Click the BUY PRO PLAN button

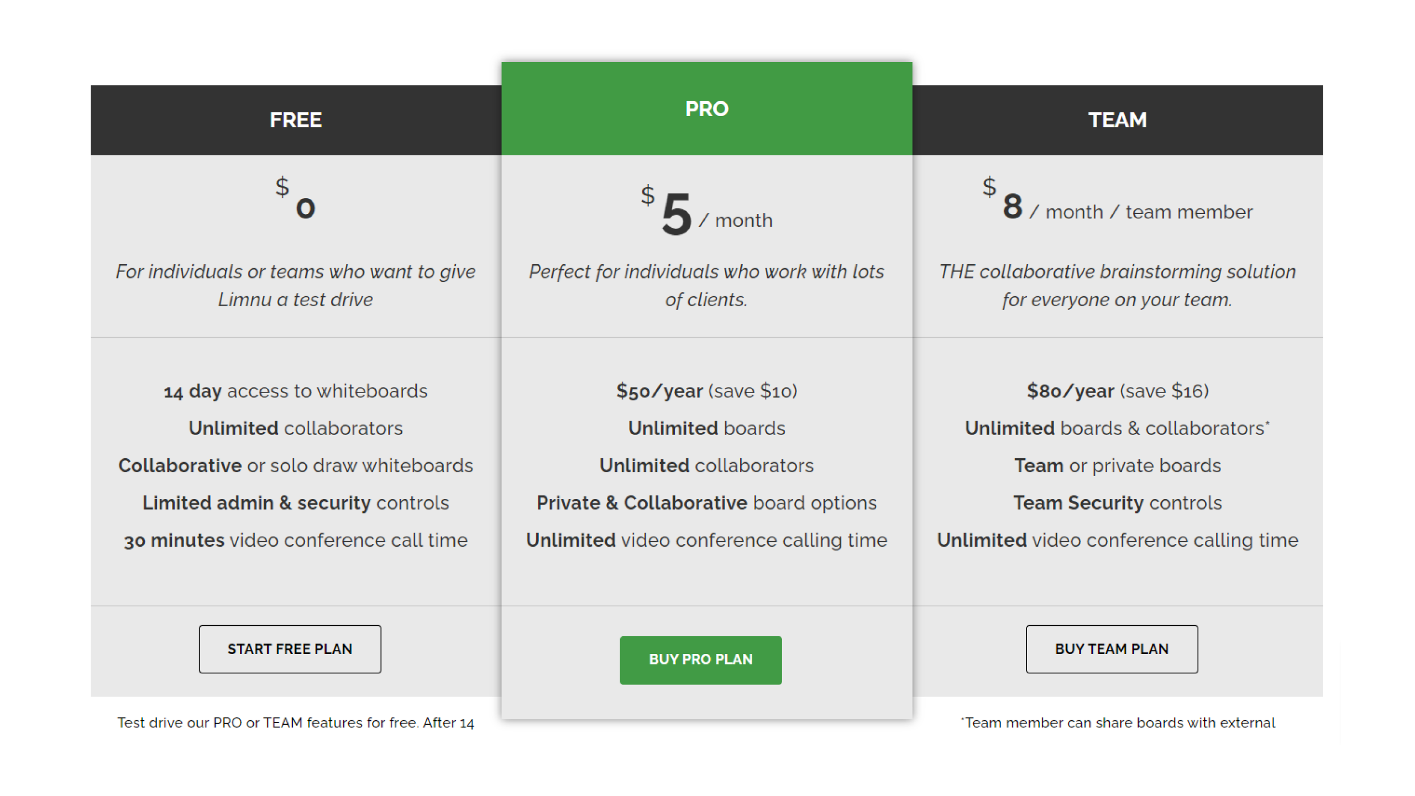tap(701, 659)
